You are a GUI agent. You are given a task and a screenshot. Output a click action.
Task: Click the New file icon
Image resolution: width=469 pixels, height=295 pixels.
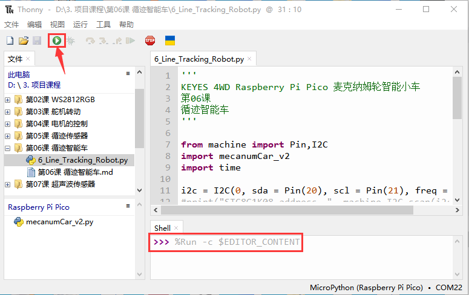point(10,41)
